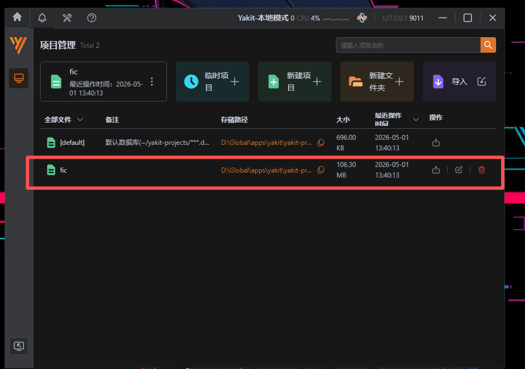Click the green plus file icon on the 新建项目 card
The width and height of the screenshot is (525, 369).
274,82
